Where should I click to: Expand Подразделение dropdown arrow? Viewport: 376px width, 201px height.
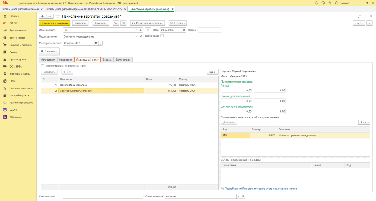137,37
